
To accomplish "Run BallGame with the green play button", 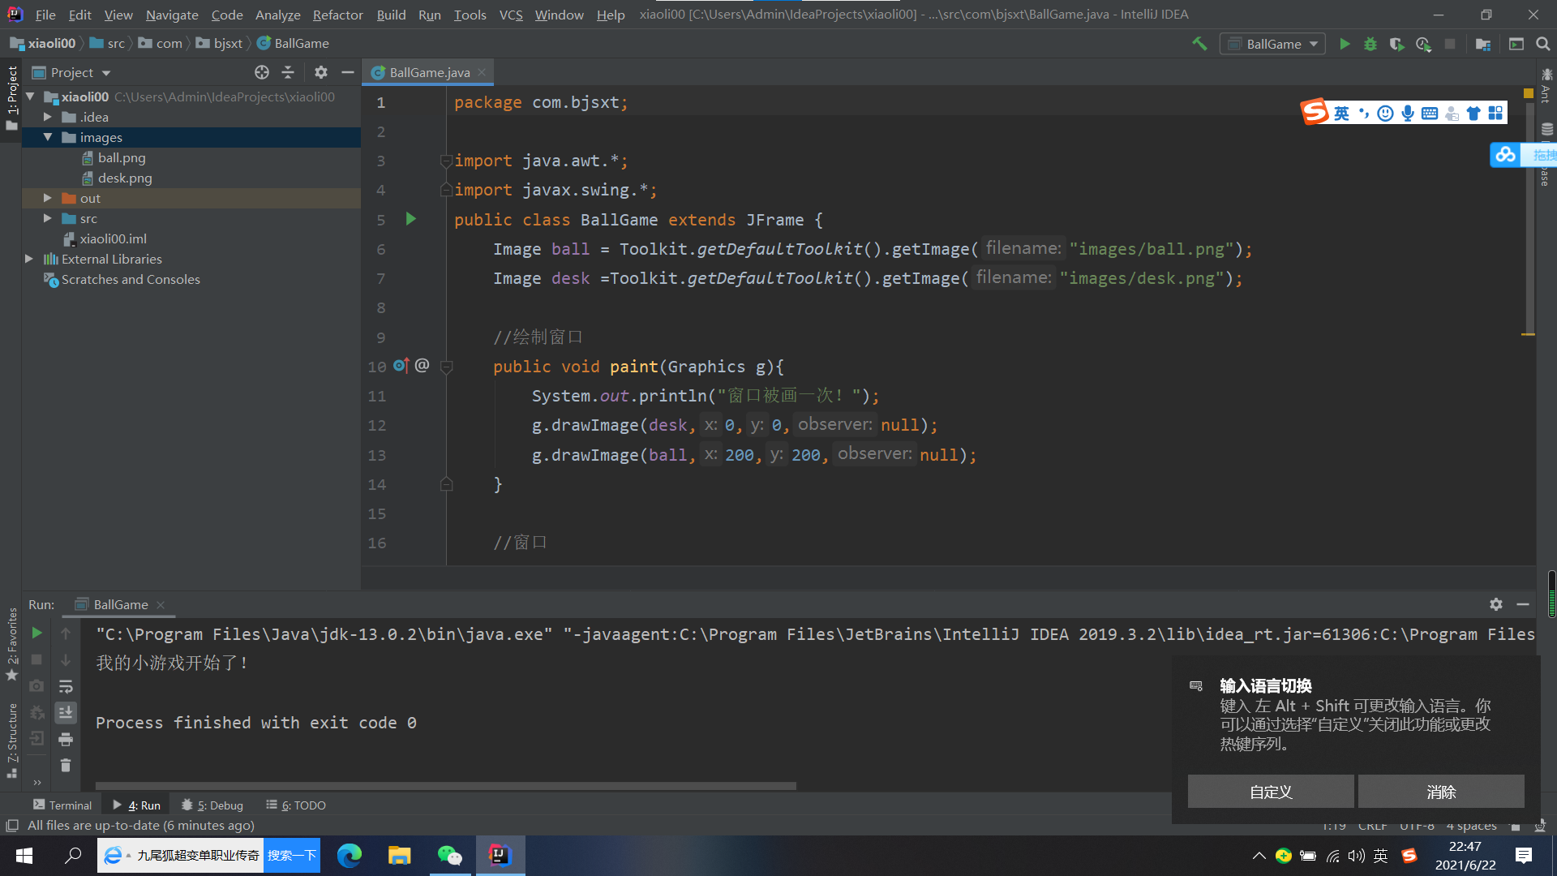I will [1345, 44].
